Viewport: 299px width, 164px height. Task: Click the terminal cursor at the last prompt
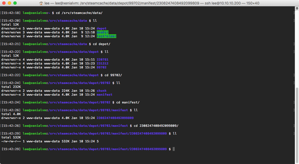[174, 149]
